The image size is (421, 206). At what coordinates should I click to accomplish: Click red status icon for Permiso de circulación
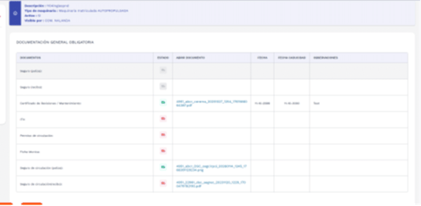[x=162, y=135]
